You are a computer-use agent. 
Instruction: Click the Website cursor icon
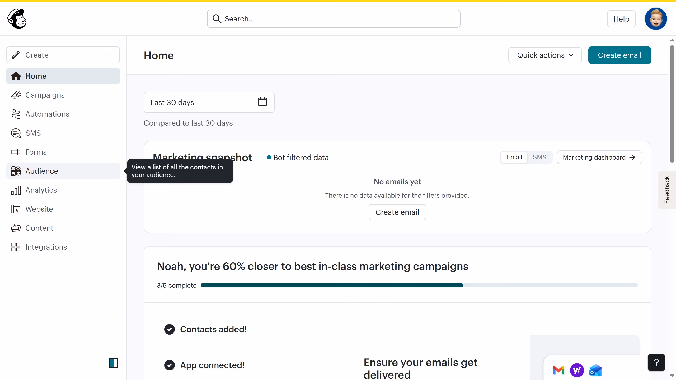point(16,209)
